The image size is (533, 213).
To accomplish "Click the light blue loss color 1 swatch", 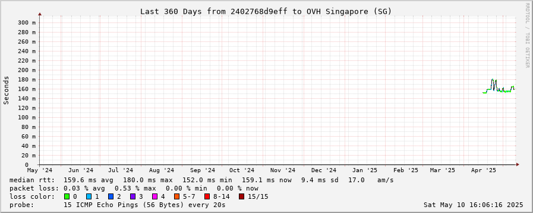I will tap(89, 196).
